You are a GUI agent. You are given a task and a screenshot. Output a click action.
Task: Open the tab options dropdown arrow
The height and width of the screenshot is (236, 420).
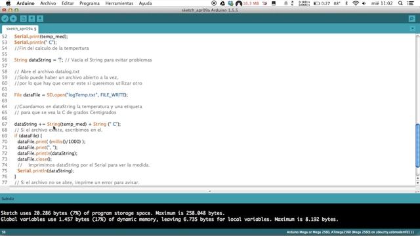tap(412, 28)
